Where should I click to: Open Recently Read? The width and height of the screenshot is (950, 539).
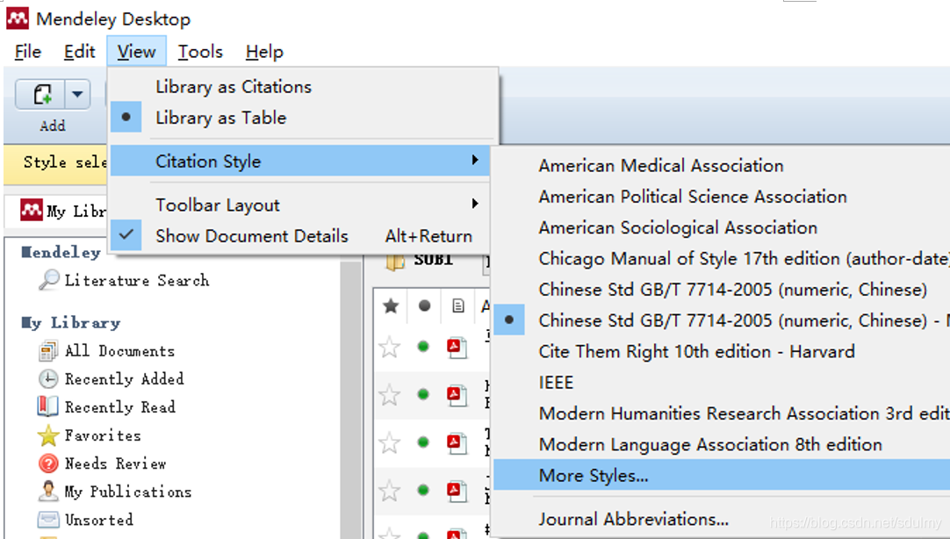pos(120,407)
